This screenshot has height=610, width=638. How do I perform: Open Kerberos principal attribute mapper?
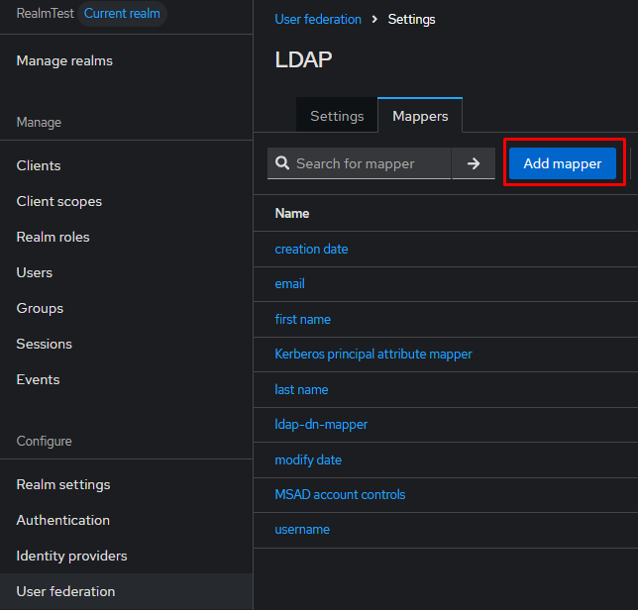[372, 354]
